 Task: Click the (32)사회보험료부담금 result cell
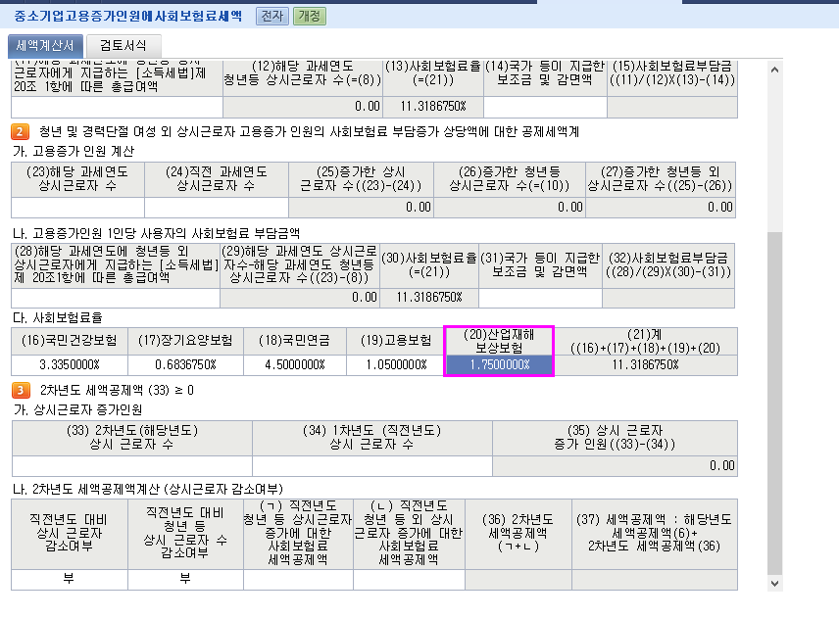pyautogui.click(x=668, y=298)
